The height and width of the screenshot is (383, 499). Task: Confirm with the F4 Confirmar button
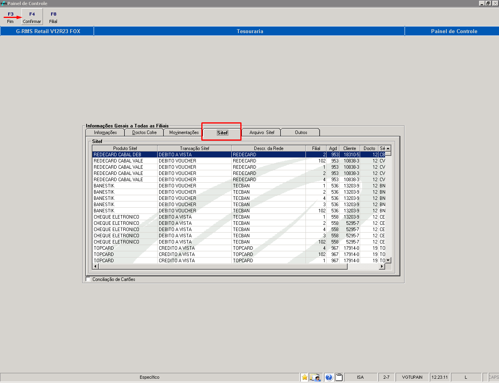[x=32, y=18]
